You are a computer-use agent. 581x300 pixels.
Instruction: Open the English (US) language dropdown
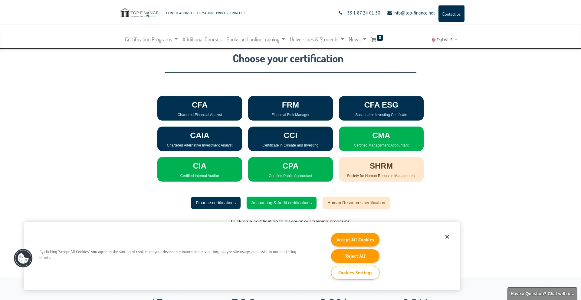tap(444, 40)
